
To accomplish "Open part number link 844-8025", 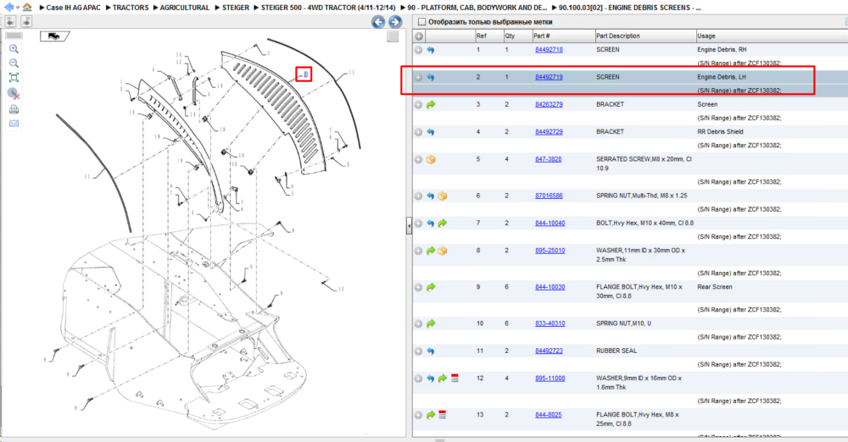I will click(549, 415).
